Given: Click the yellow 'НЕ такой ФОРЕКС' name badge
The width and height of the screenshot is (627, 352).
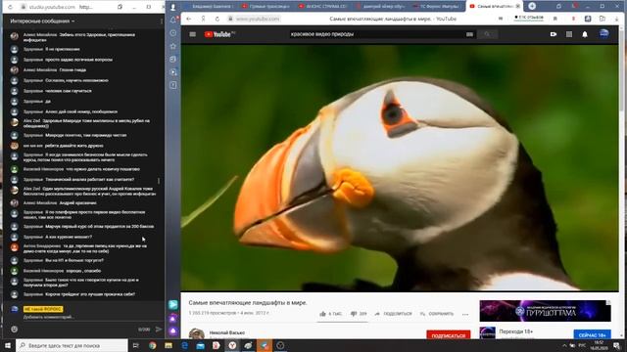Looking at the screenshot, I should [x=43, y=309].
